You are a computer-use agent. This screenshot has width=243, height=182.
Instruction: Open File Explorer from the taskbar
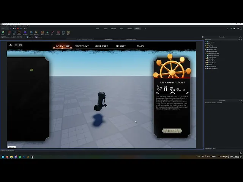11,157
